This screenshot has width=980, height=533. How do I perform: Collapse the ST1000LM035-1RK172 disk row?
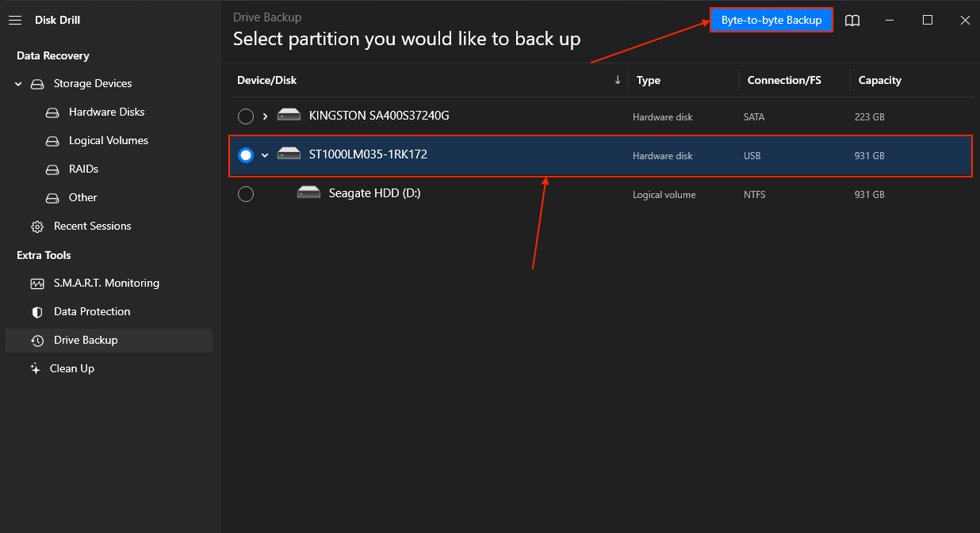[x=266, y=155]
